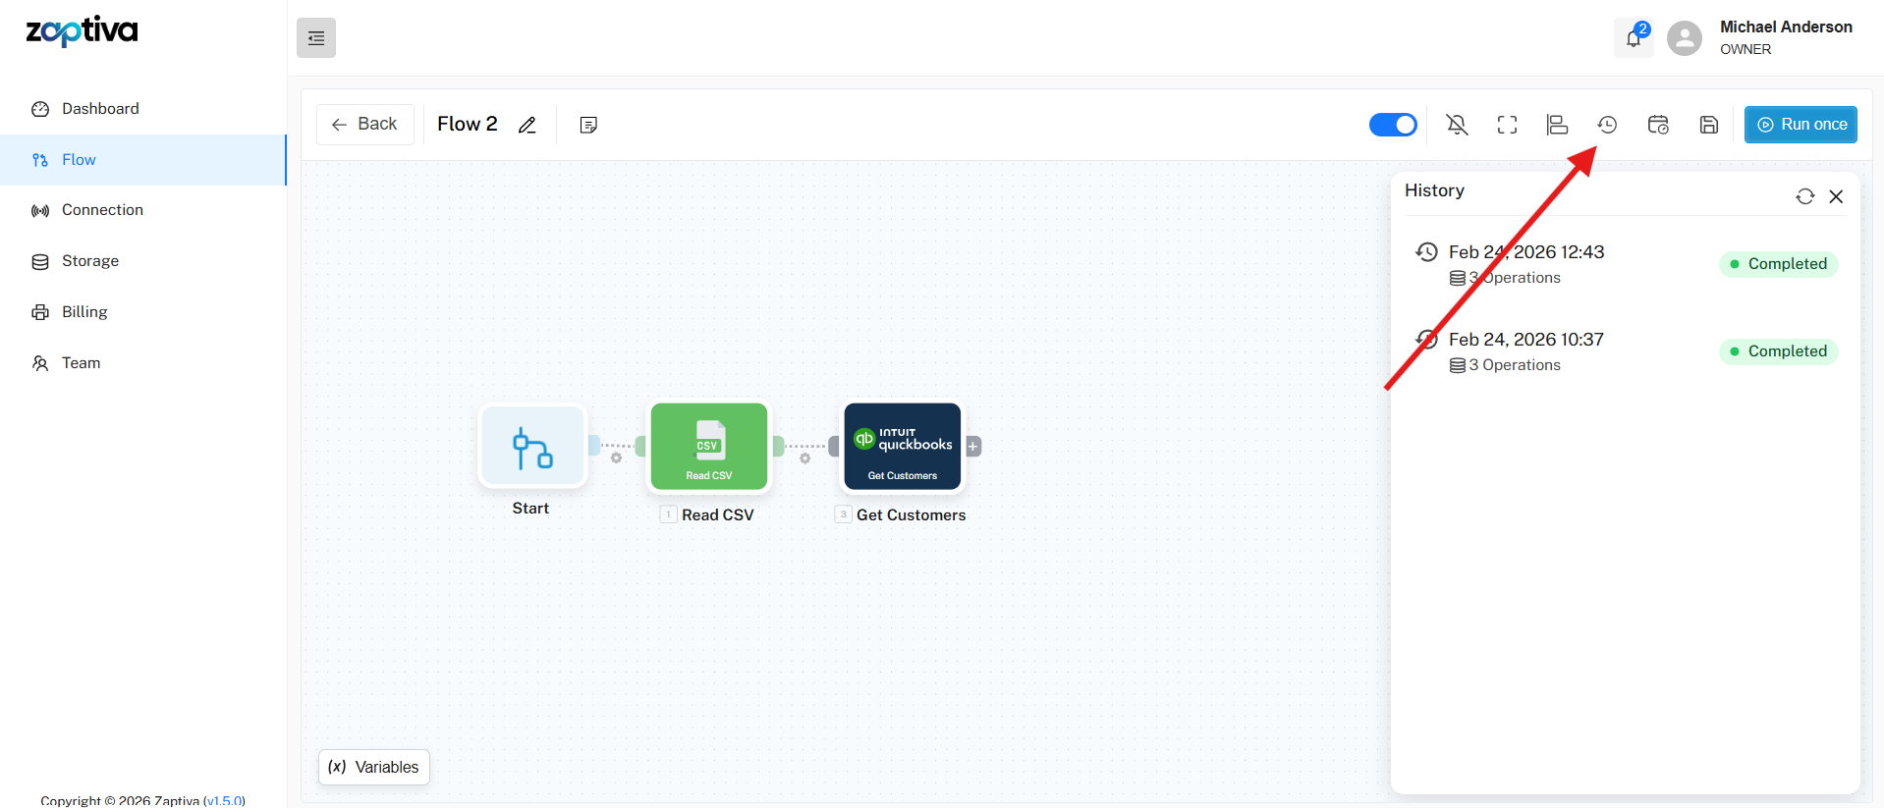This screenshot has height=808, width=1884.
Task: Open the flow schedule calendar icon
Action: coord(1658,125)
